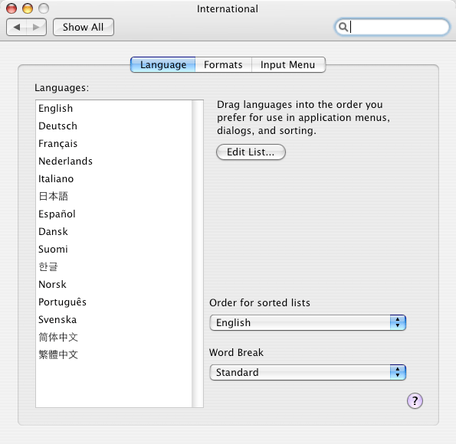Select 日本語 in the Languages list

113,197
